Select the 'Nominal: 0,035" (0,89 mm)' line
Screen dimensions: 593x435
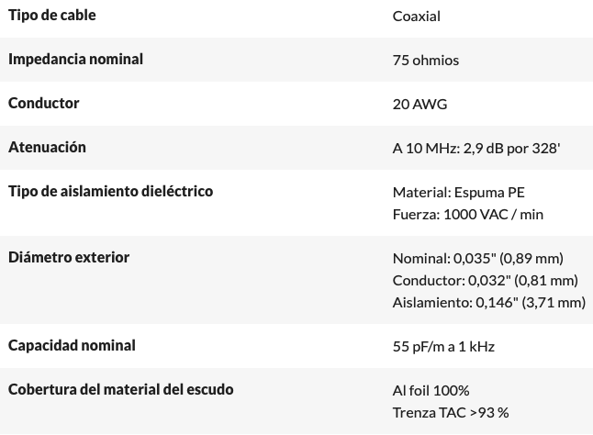coord(477,259)
